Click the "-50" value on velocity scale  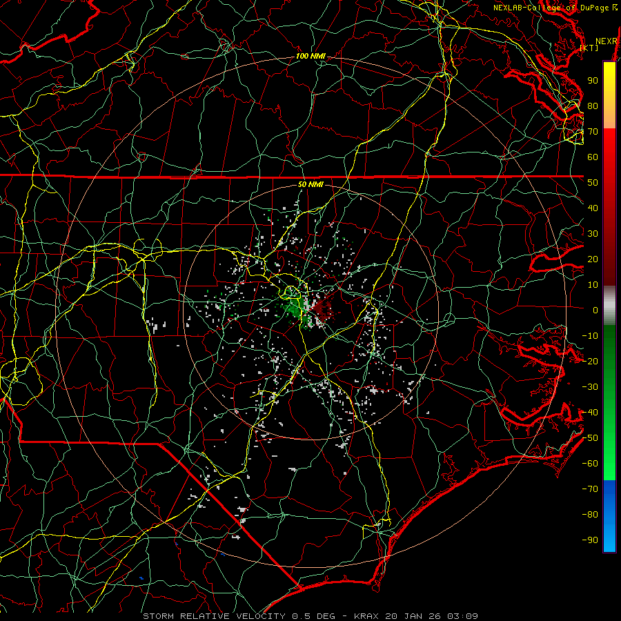pos(590,438)
